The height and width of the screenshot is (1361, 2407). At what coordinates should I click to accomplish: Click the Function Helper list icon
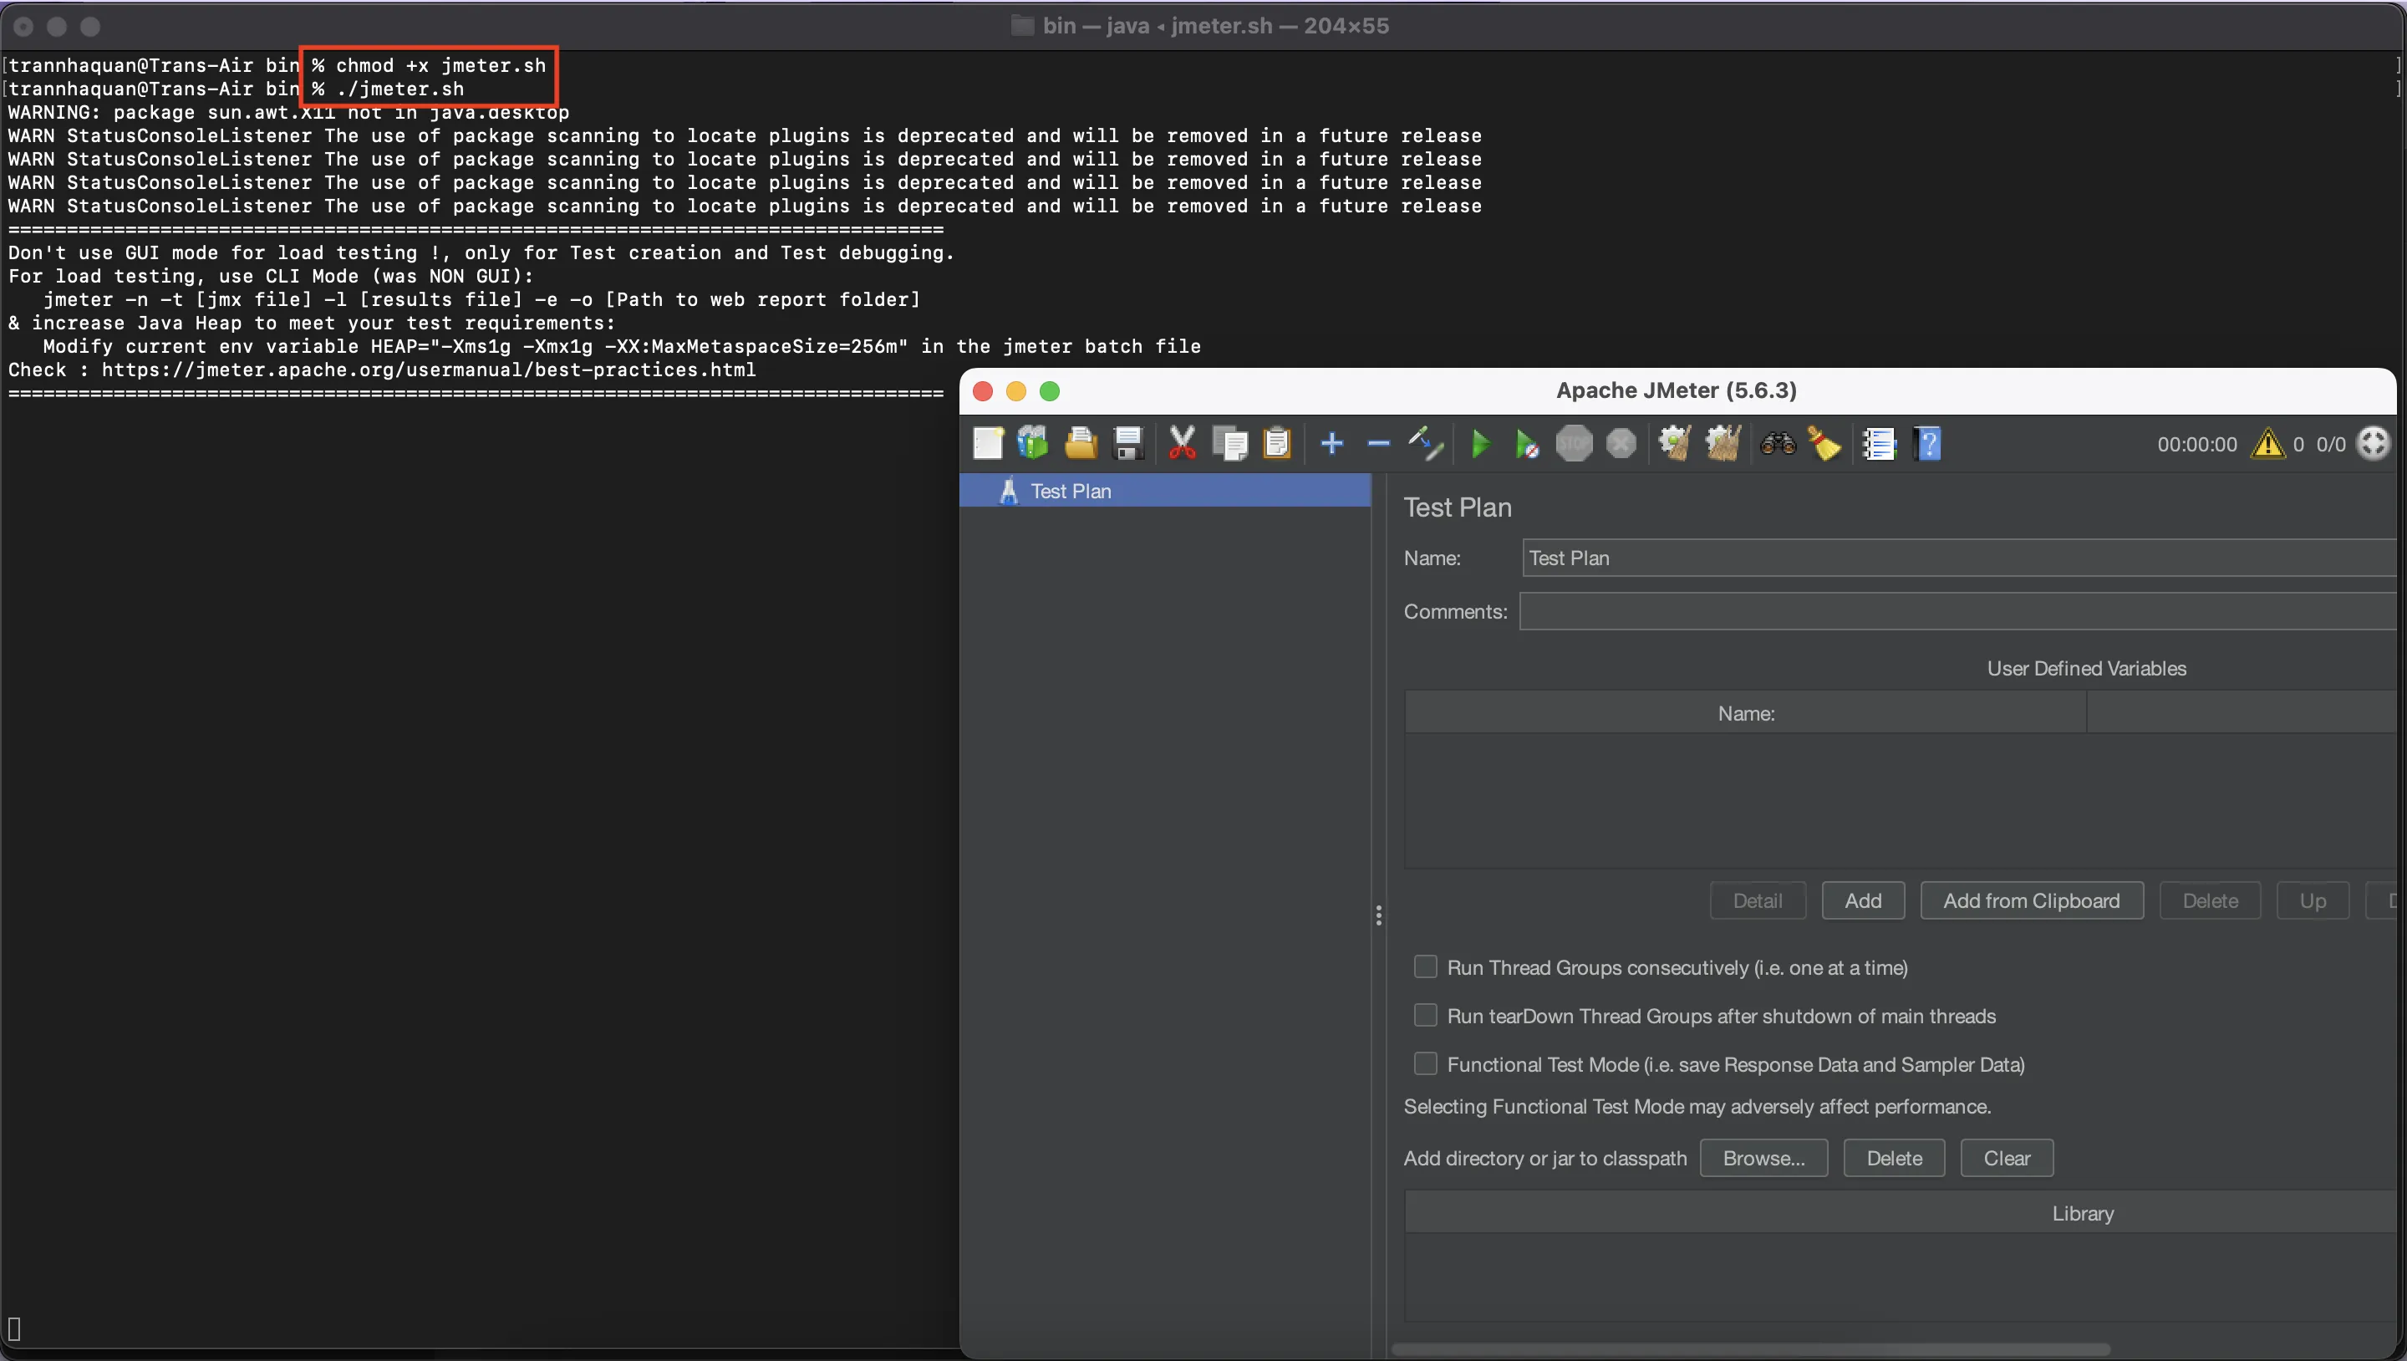pyautogui.click(x=1879, y=443)
